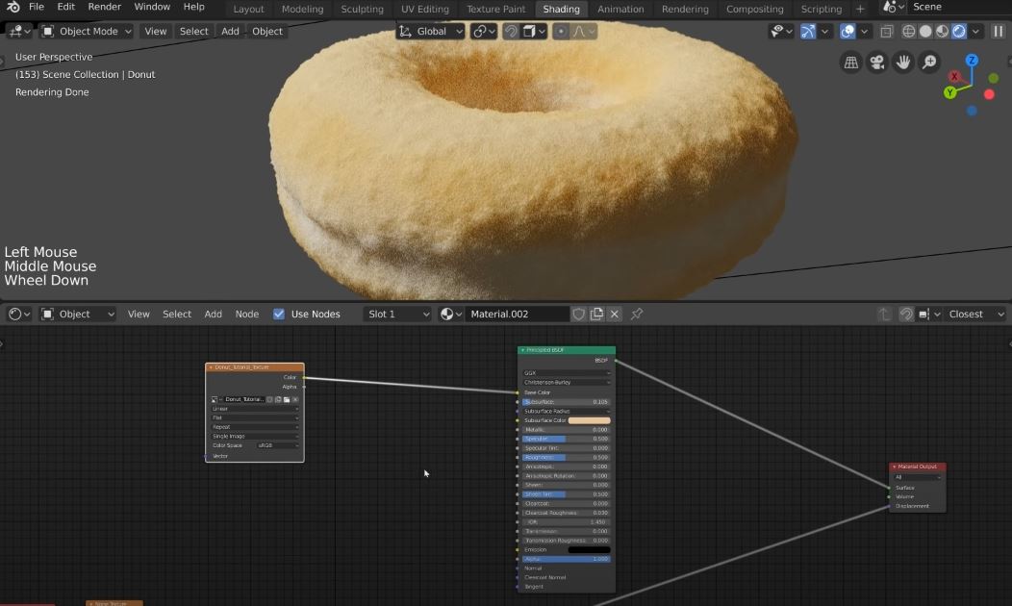The width and height of the screenshot is (1012, 606).
Task: Toggle viewport gizmos display
Action: coord(807,31)
